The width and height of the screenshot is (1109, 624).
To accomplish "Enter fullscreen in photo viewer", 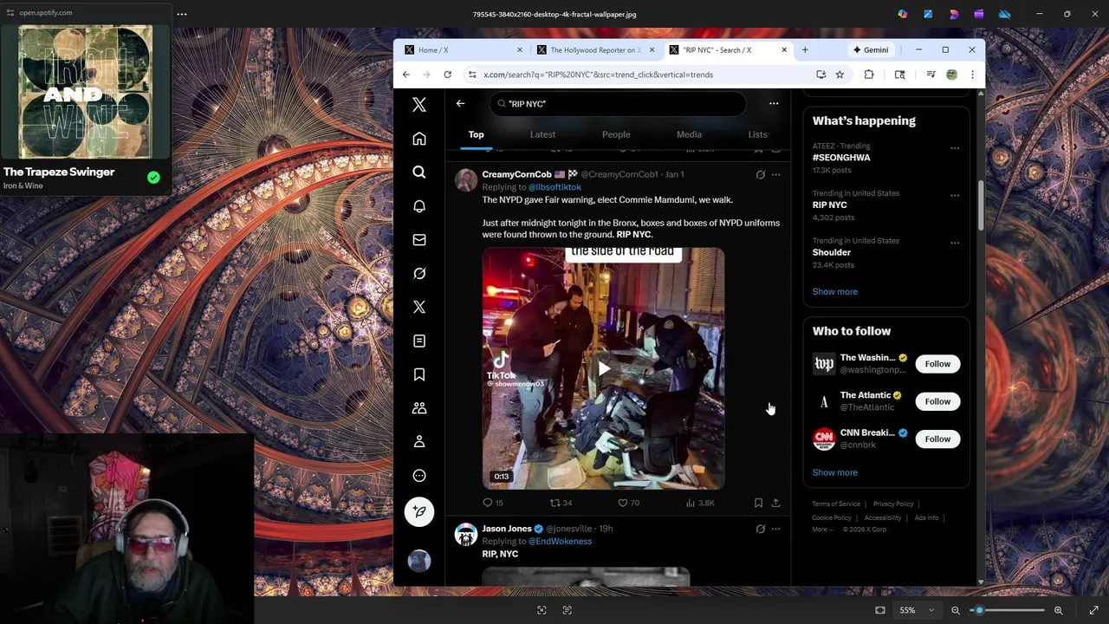I will click(x=1093, y=610).
